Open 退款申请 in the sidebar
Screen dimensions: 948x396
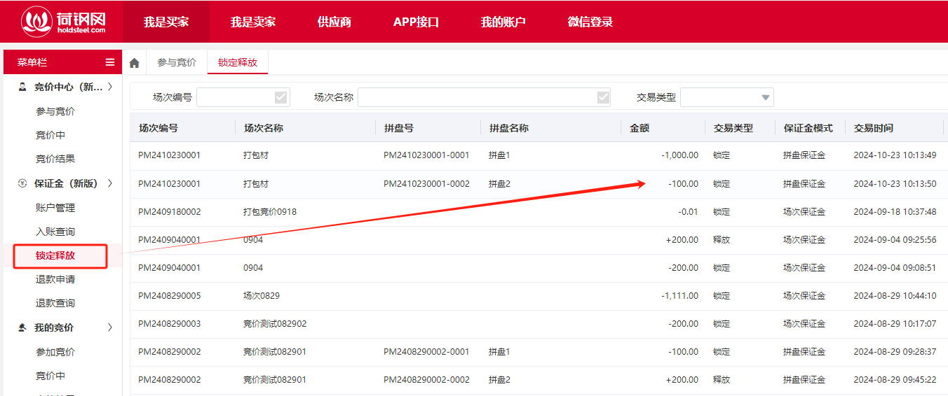click(55, 279)
